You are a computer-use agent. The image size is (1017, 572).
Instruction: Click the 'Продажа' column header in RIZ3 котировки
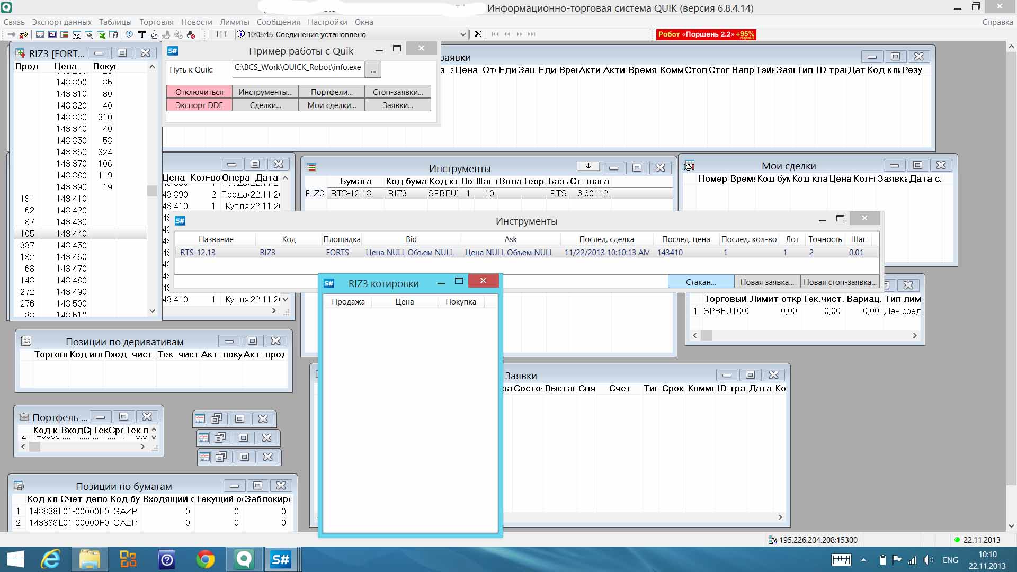(x=348, y=301)
